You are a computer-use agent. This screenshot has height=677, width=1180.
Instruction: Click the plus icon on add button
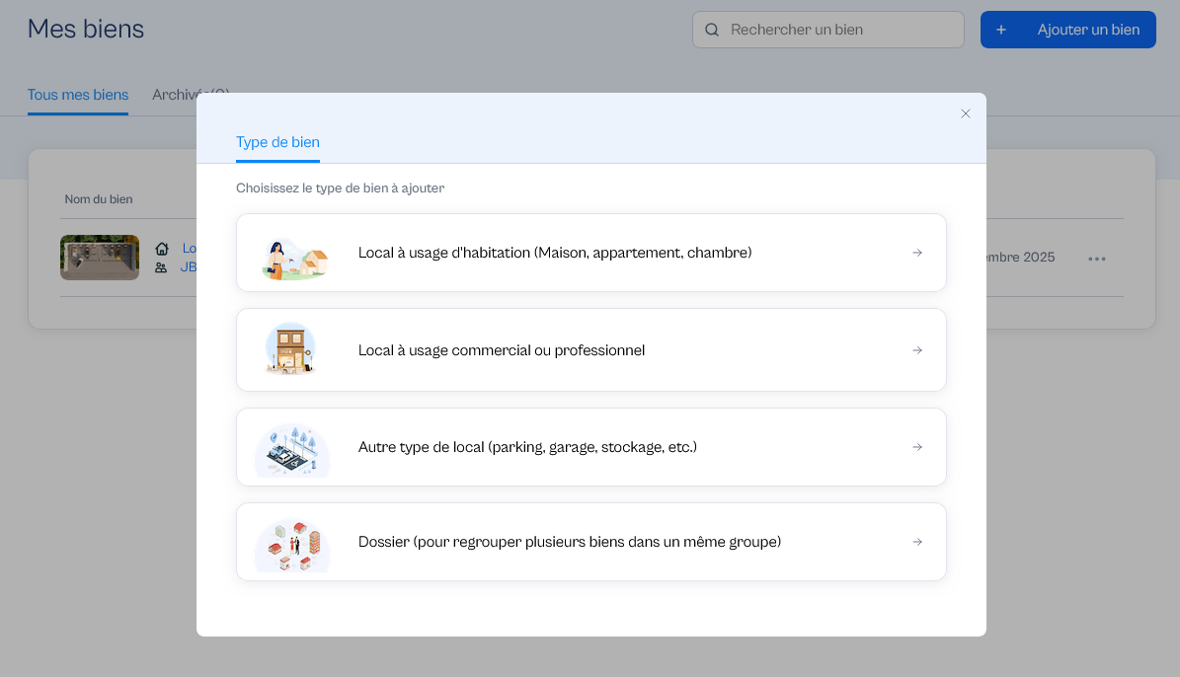pos(1001,30)
